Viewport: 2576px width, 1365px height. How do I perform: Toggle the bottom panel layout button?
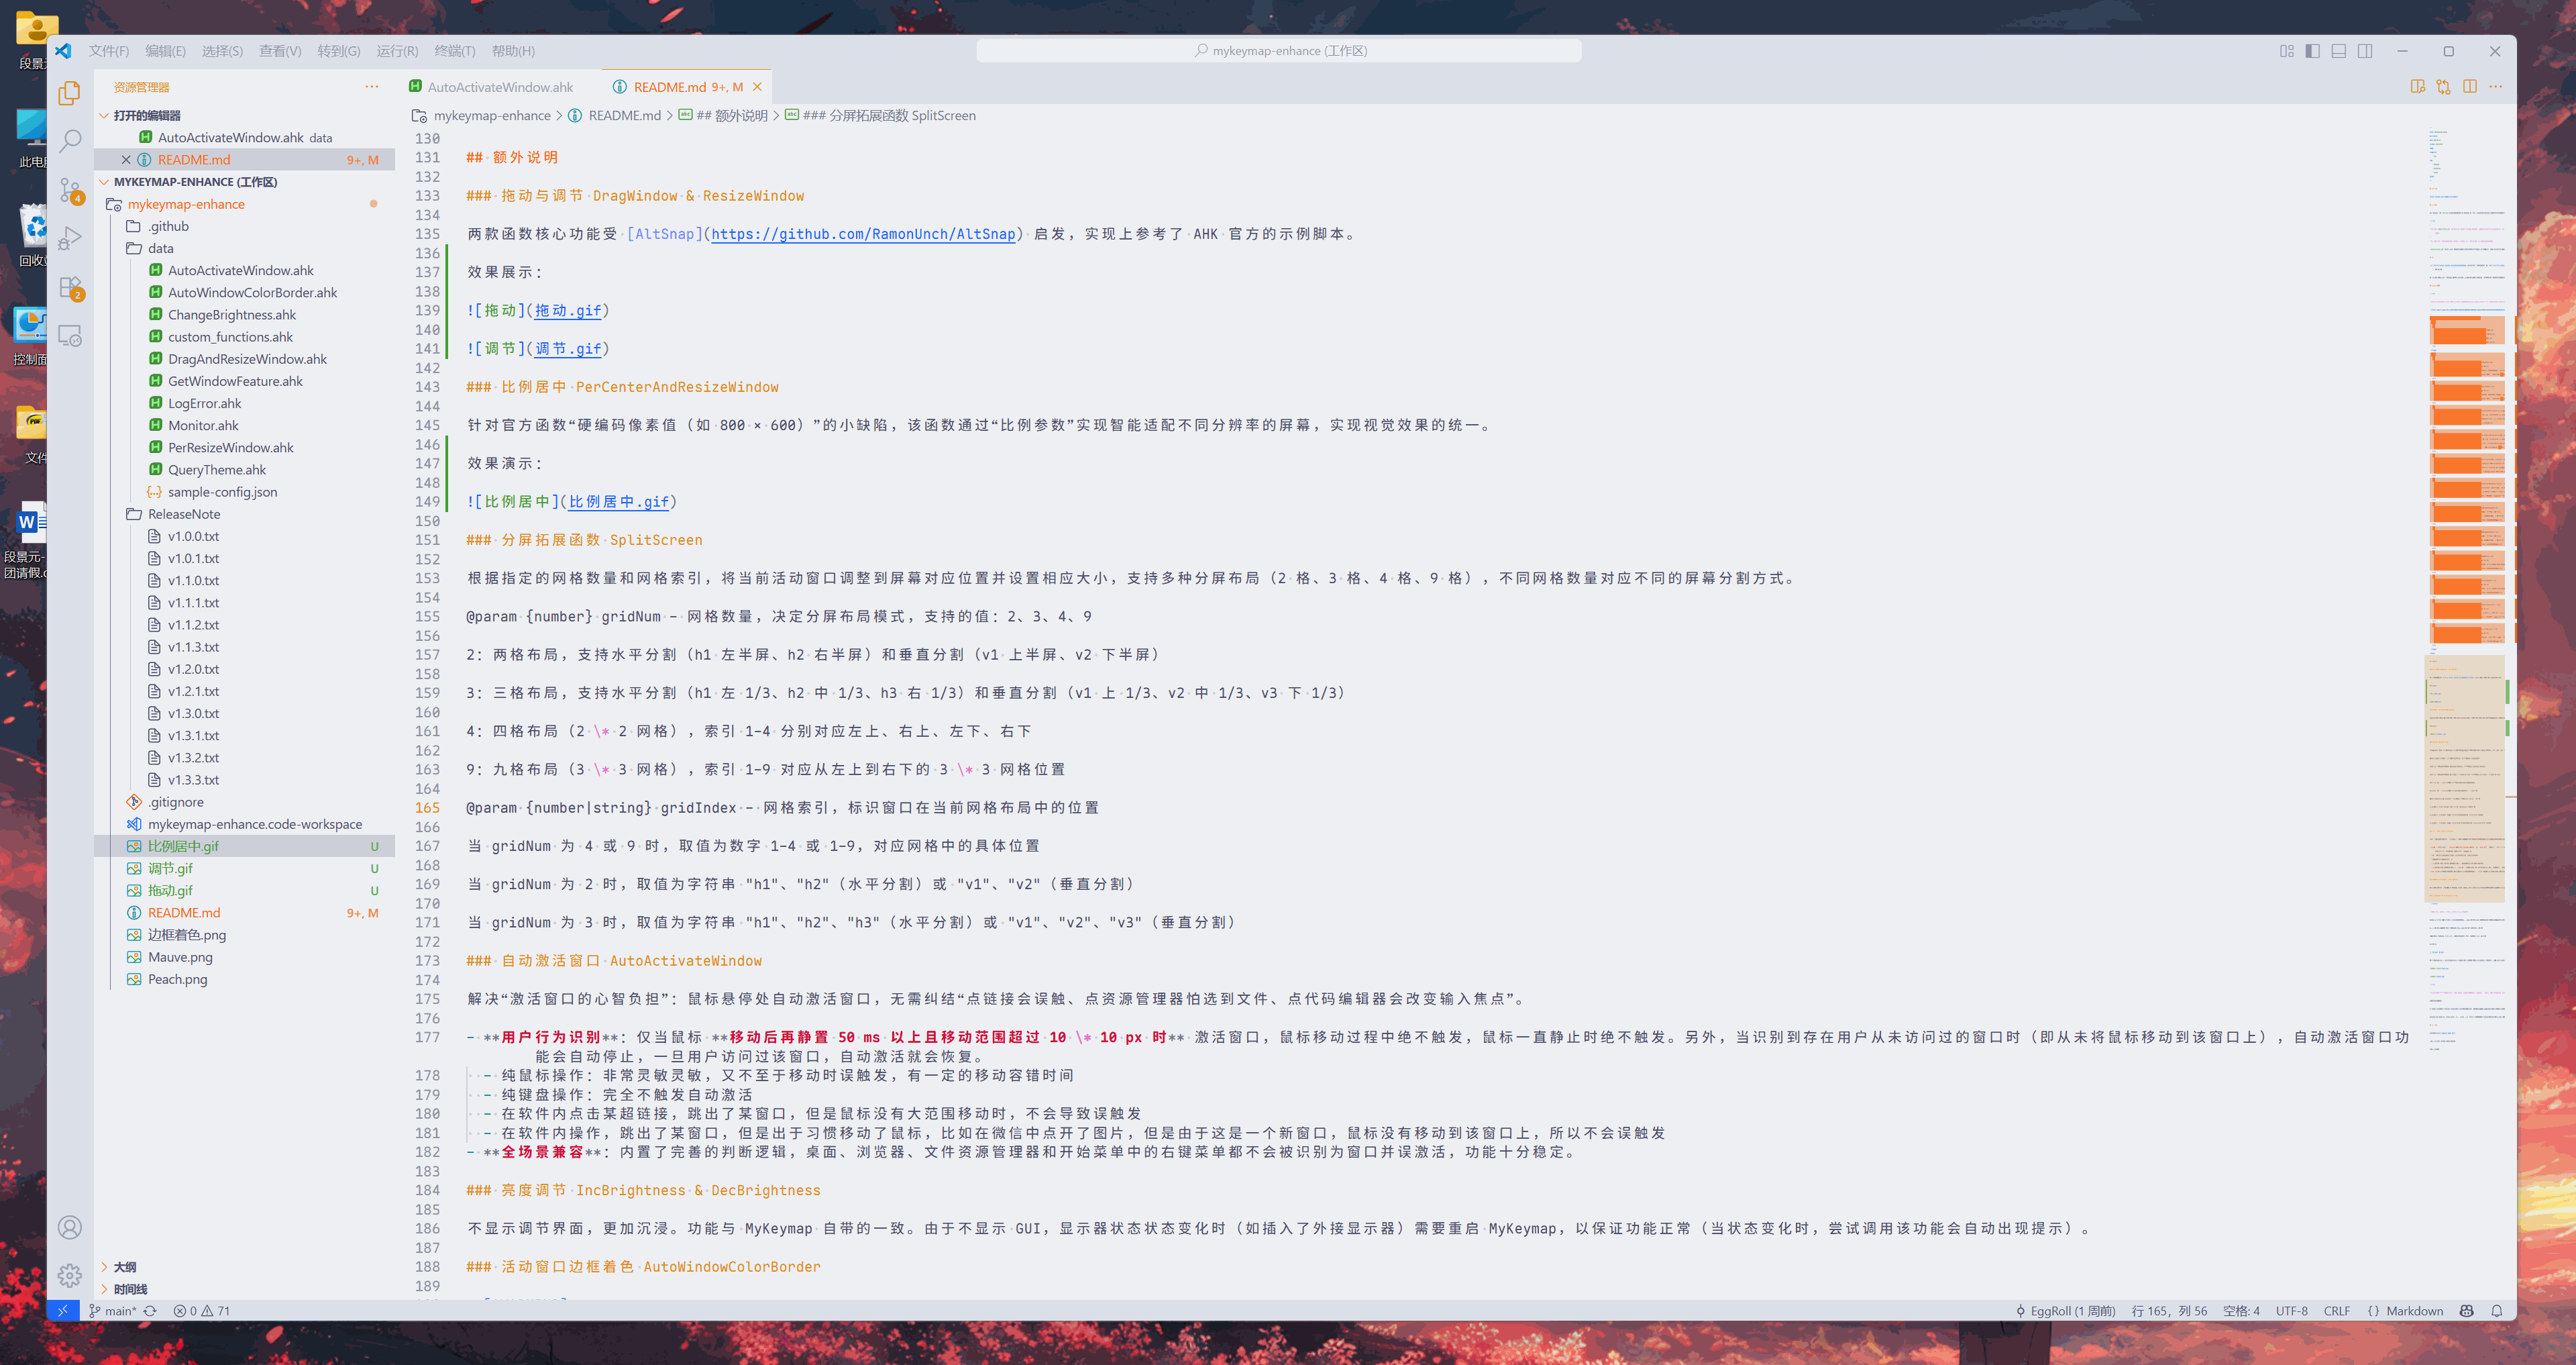2338,51
